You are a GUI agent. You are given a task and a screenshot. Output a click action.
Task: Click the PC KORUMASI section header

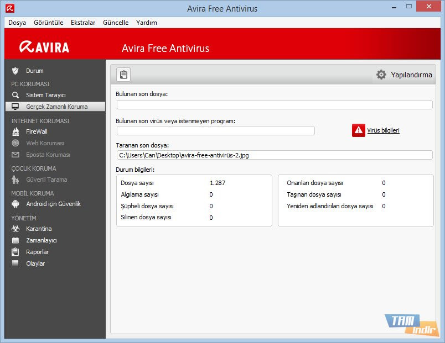click(30, 84)
